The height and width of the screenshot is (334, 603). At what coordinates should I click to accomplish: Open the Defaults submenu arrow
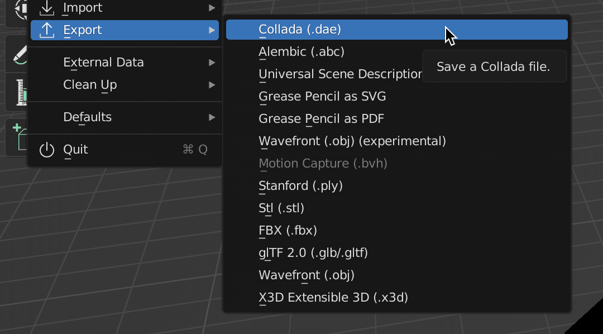click(x=212, y=117)
